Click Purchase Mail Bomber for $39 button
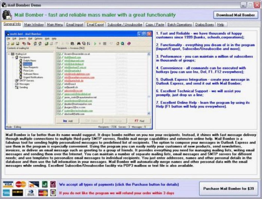The width and height of the screenshot is (262, 199). tap(229, 188)
